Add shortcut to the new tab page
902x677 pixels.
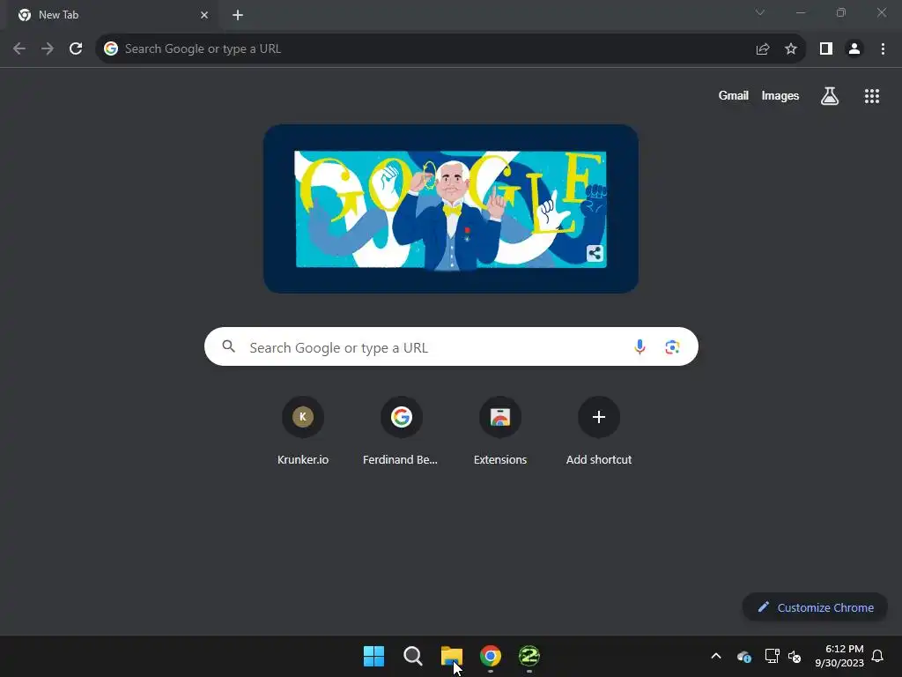click(599, 430)
